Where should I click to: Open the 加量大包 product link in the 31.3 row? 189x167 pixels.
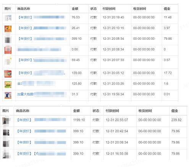tap(42, 94)
